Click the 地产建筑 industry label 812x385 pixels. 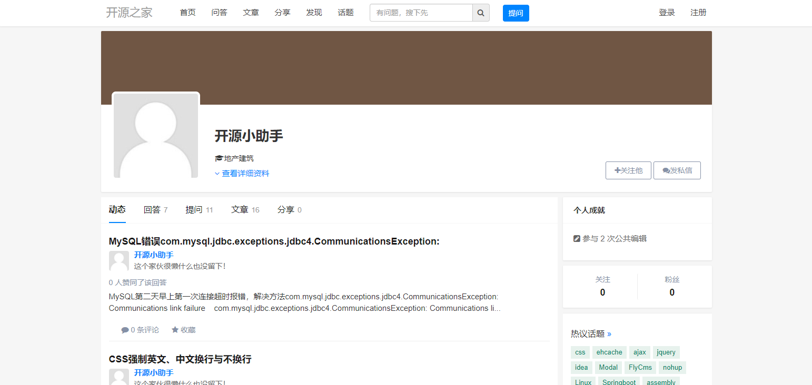pos(239,158)
